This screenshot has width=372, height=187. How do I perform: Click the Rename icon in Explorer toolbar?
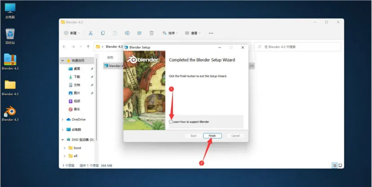(x=127, y=33)
